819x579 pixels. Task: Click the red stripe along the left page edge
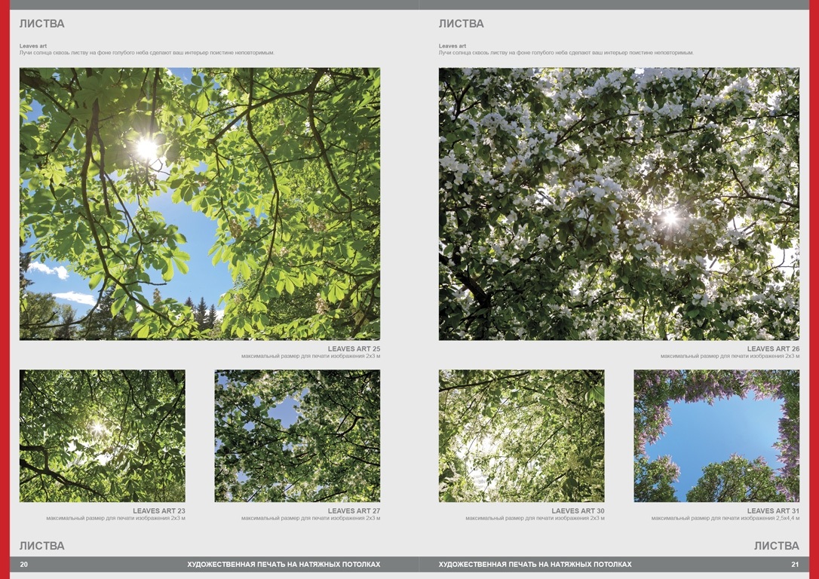5,289
